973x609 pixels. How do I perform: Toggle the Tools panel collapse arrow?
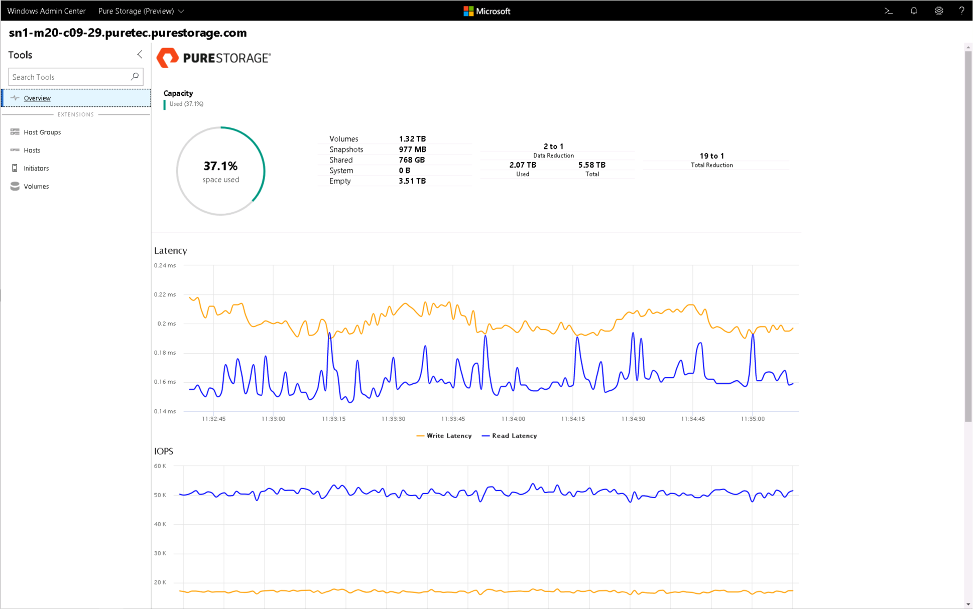point(139,54)
